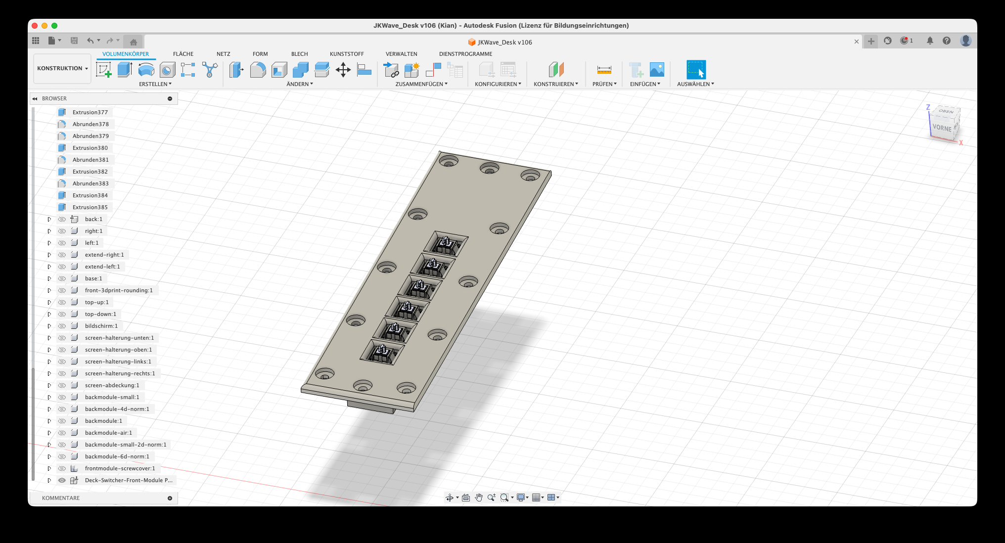The height and width of the screenshot is (543, 1005).
Task: Click the Hole tool icon
Action: [x=167, y=70]
